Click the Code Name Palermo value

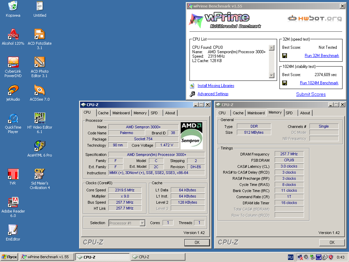tap(127, 133)
